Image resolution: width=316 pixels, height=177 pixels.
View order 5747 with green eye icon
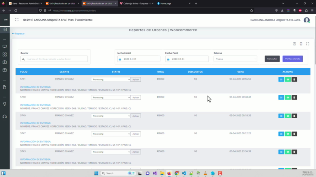288,134
